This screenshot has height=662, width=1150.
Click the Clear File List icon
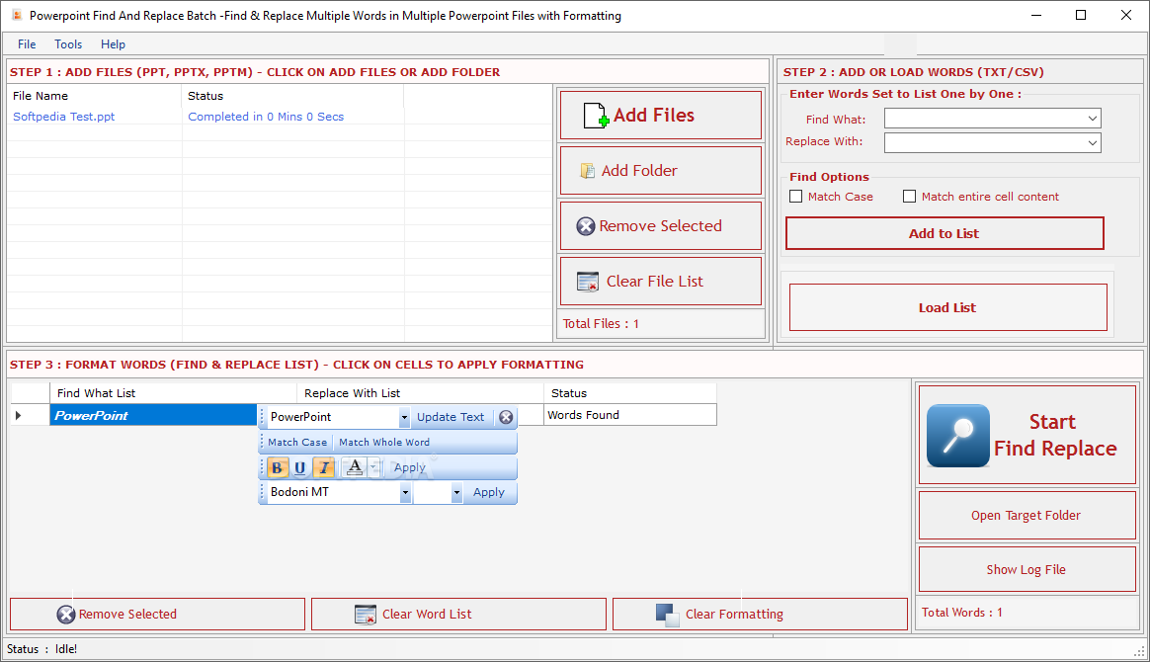pyautogui.click(x=588, y=282)
